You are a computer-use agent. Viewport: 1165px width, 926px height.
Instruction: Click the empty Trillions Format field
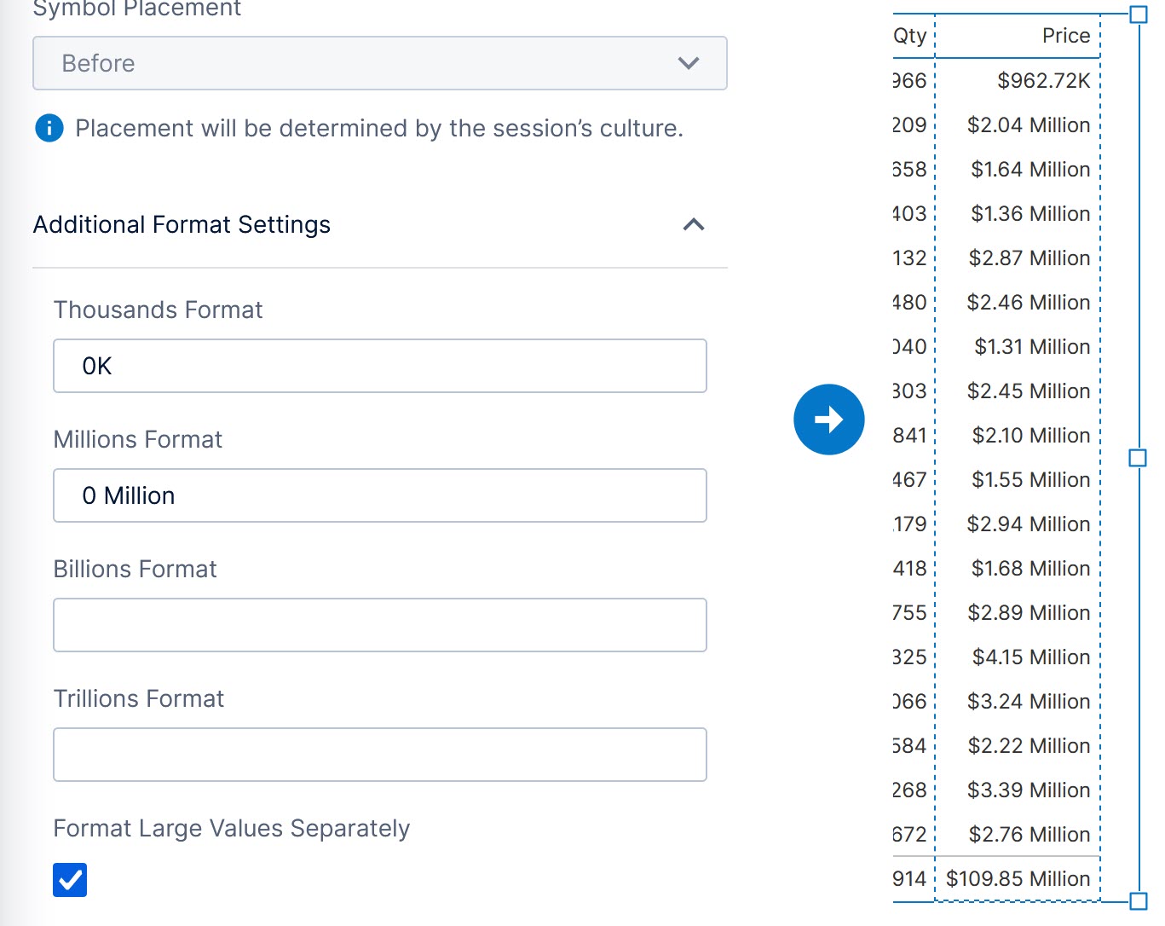(379, 755)
